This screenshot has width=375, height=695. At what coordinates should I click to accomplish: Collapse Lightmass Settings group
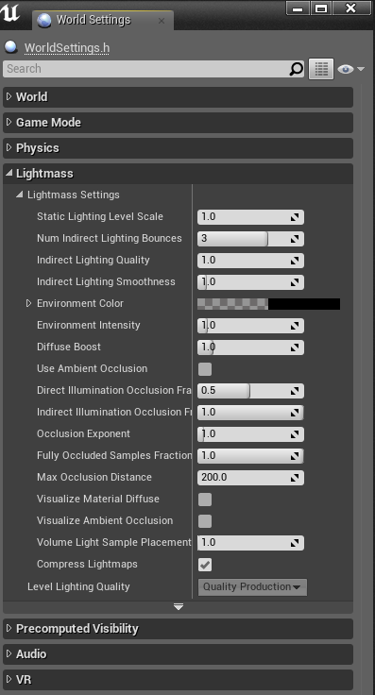tap(19, 195)
